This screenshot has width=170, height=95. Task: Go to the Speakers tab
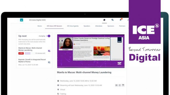pos(87,26)
